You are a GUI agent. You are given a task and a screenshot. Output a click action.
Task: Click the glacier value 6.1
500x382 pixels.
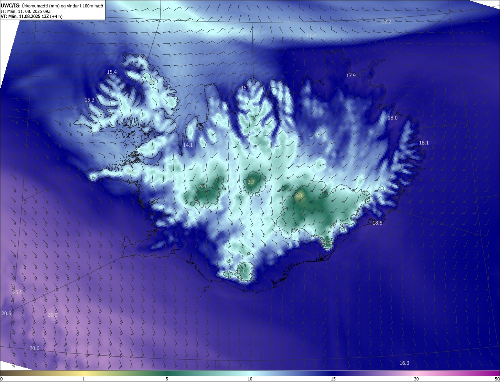[x=241, y=270]
